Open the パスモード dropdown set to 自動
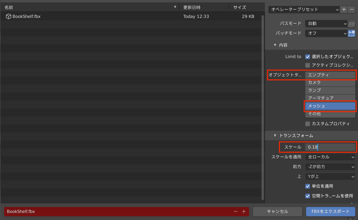 [326, 24]
